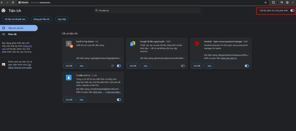Reload the page using the refresh icon
The height and width of the screenshot is (131, 296).
click(13, 2)
